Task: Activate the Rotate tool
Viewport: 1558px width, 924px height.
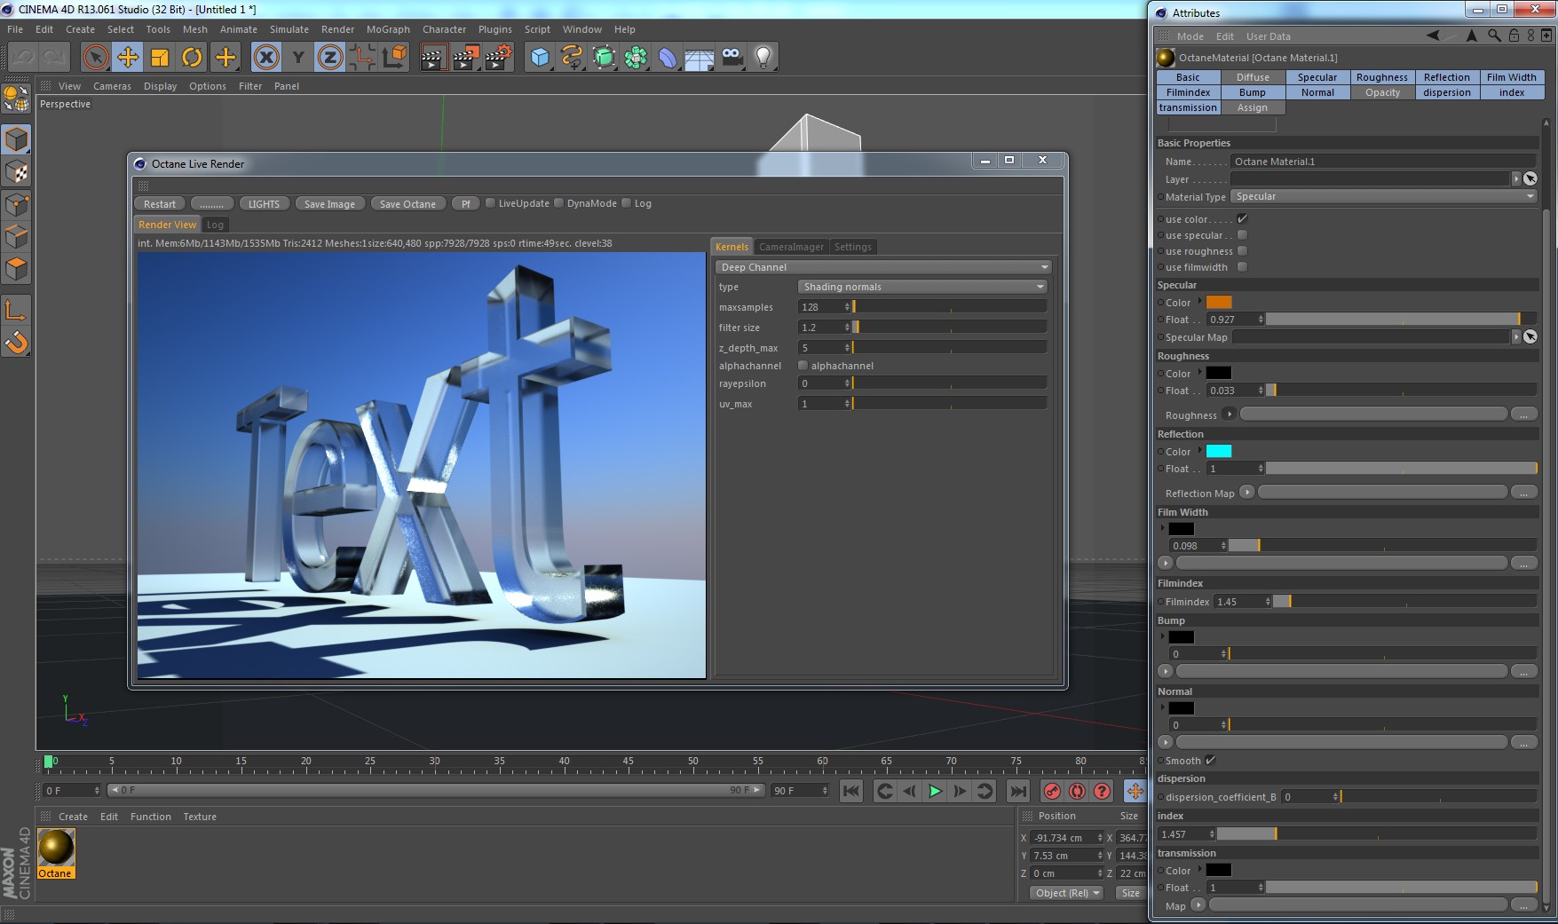Action: [192, 58]
